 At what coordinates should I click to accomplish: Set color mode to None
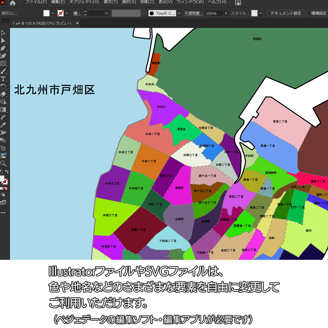coord(6,188)
